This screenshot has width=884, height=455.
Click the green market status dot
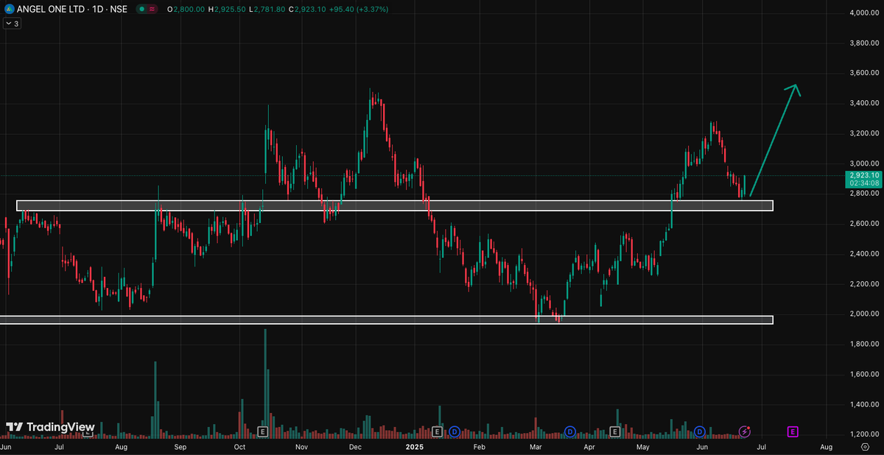tap(141, 10)
